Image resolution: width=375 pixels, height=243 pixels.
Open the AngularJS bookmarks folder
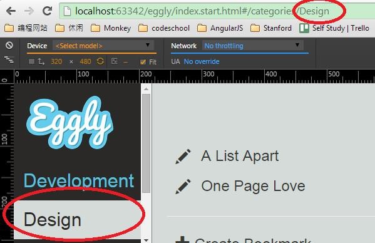(x=220, y=28)
